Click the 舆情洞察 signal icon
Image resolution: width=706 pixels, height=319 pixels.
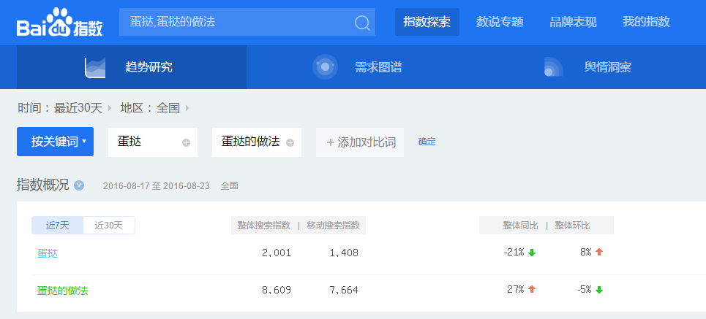pos(553,67)
